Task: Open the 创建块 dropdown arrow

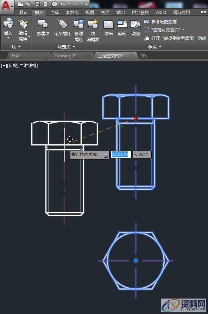Action: tap(43, 38)
